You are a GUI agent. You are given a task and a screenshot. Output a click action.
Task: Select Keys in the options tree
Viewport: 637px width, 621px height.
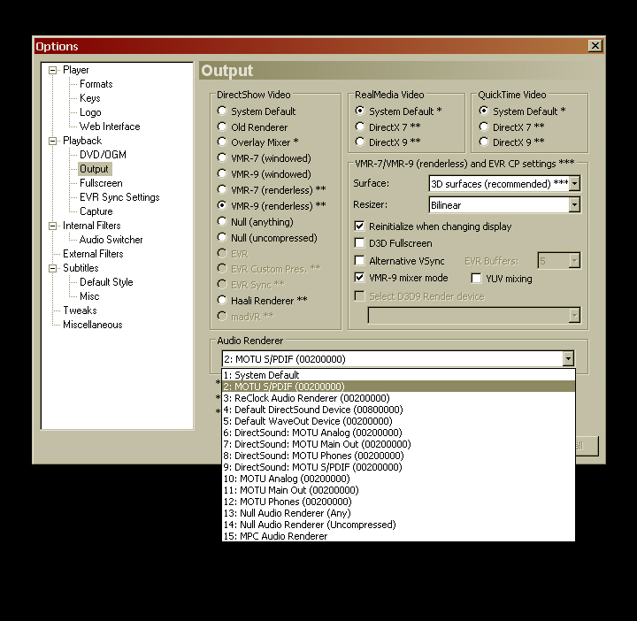click(89, 98)
